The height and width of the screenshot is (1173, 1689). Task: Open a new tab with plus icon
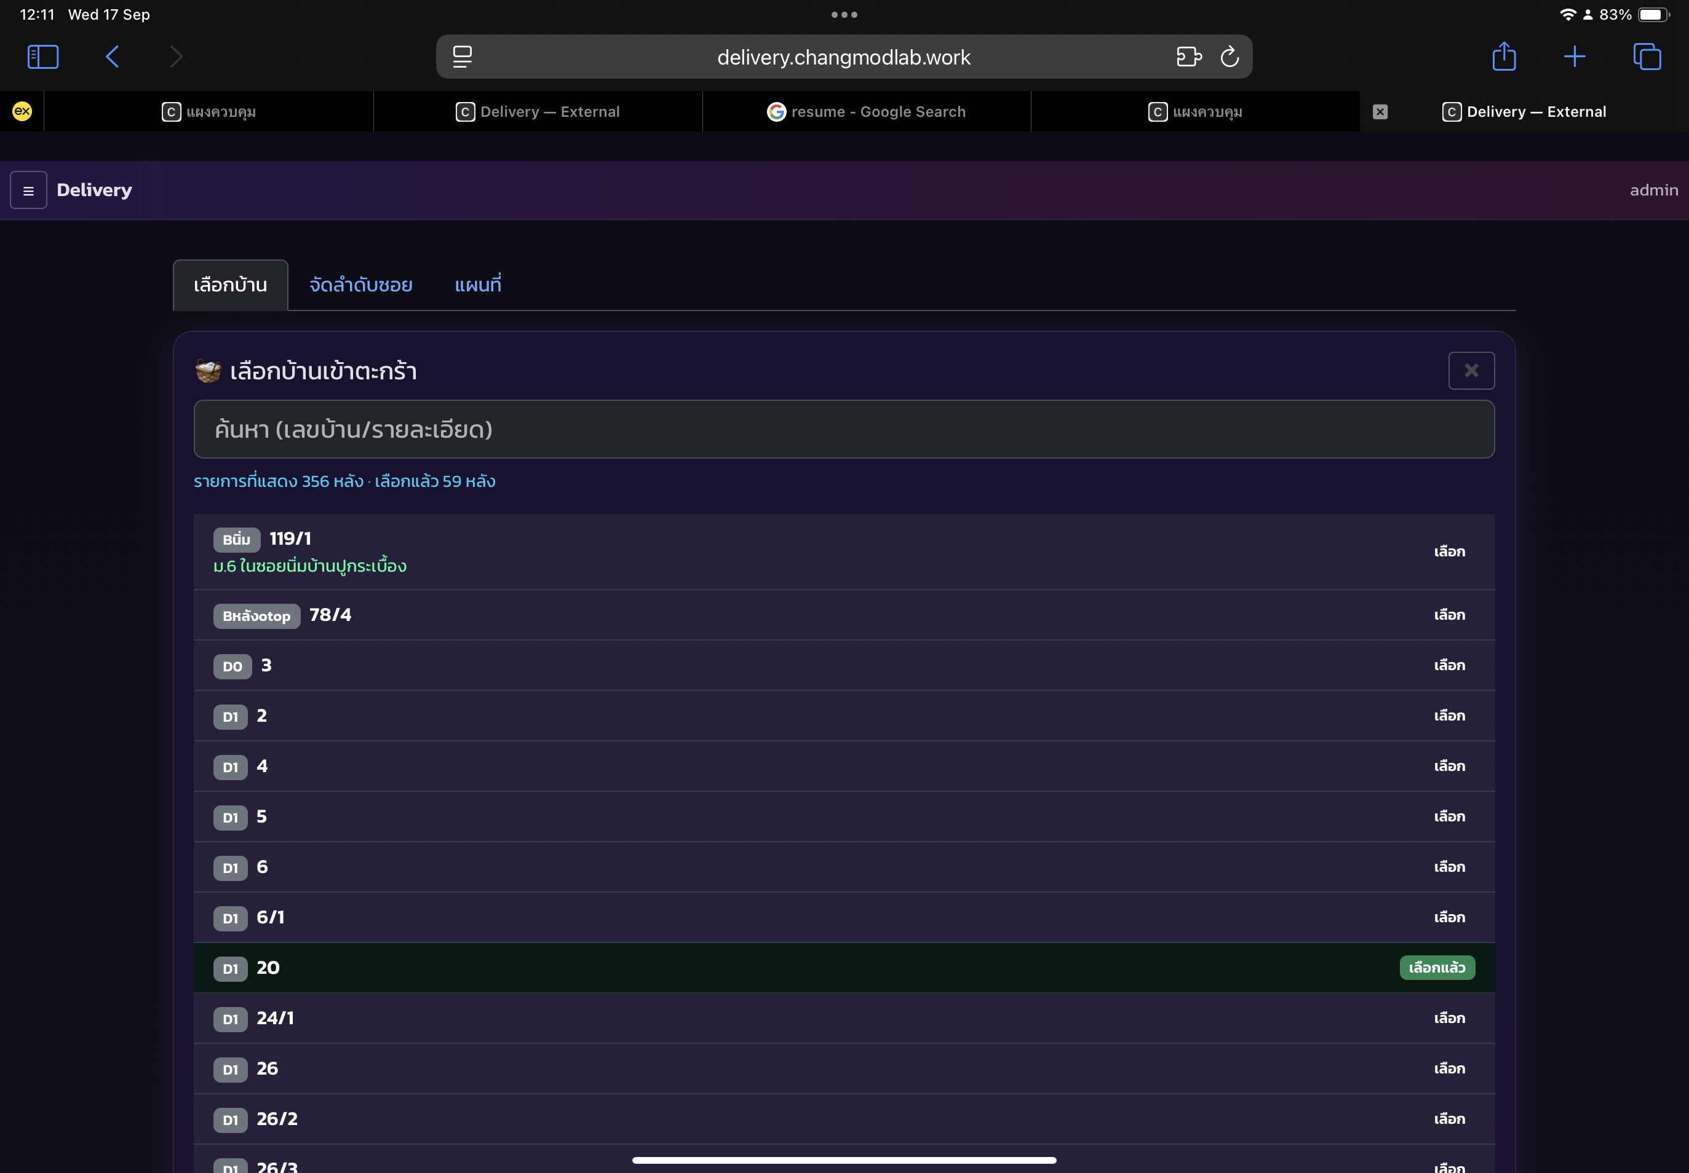click(x=1575, y=57)
